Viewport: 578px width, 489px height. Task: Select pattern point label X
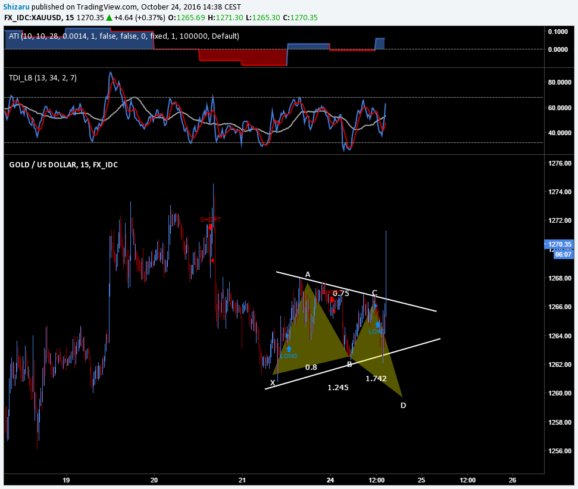(273, 383)
